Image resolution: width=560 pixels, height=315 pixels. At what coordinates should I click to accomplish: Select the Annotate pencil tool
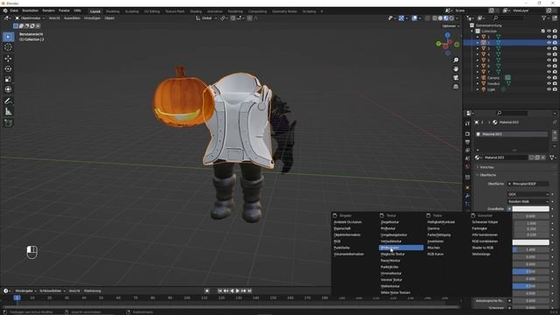8,101
